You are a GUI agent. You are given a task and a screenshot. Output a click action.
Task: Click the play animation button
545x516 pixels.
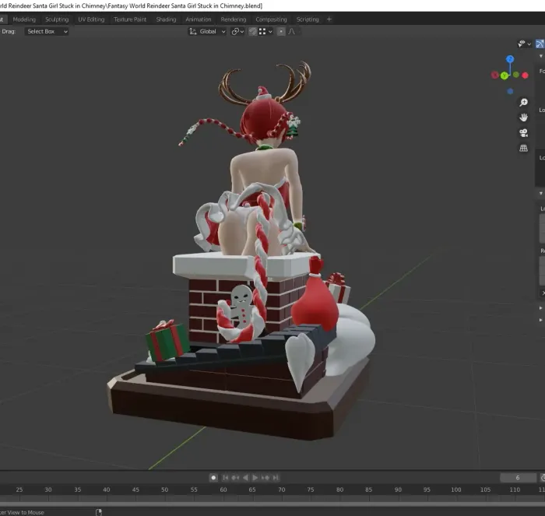[x=255, y=477]
